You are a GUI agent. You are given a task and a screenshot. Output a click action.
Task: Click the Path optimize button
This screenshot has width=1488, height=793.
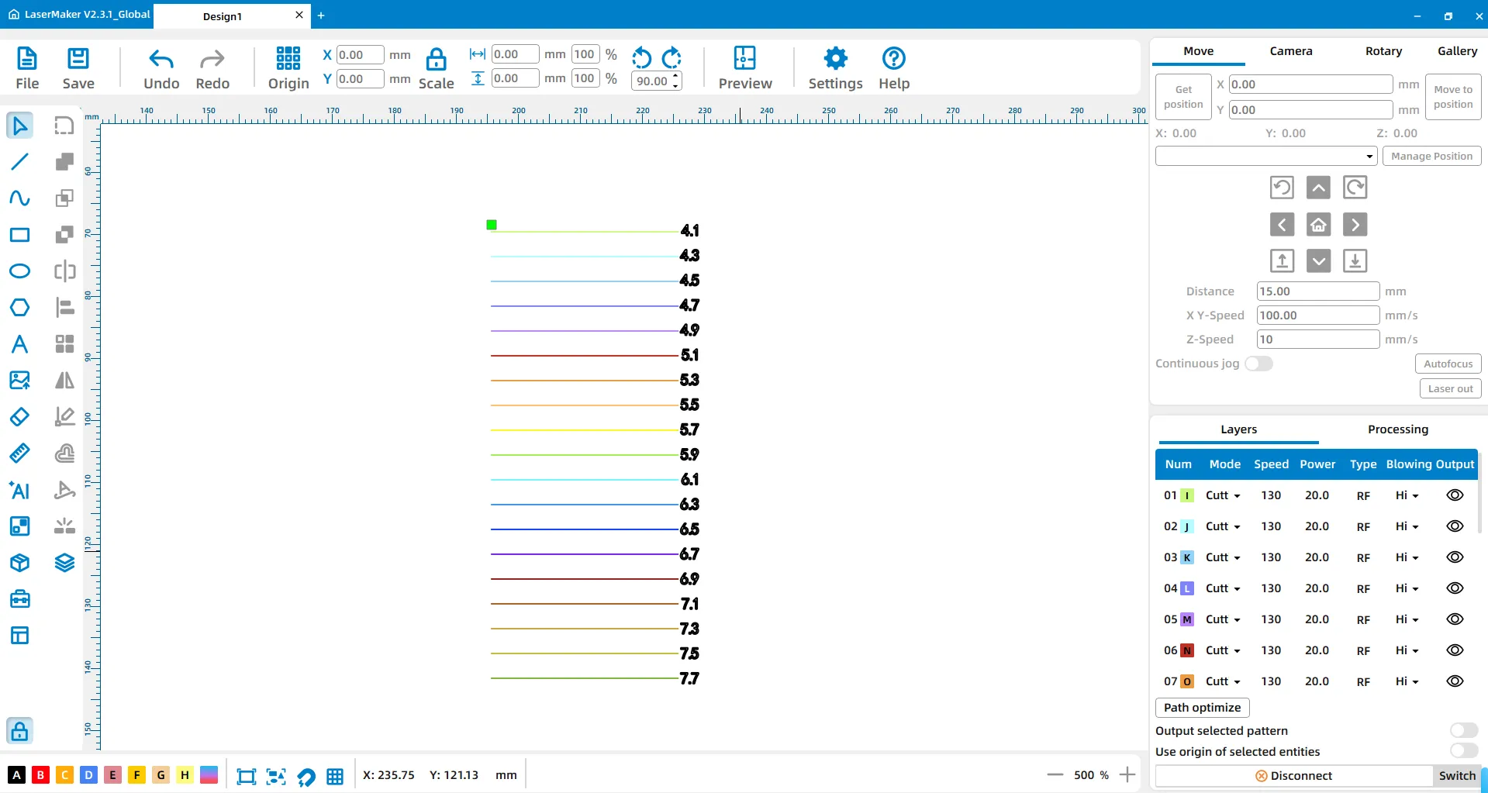(x=1202, y=707)
